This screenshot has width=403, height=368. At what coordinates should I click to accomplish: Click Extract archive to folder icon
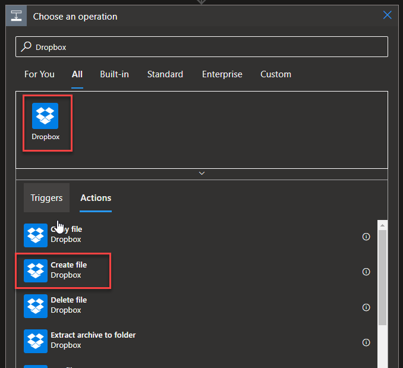[x=36, y=341]
